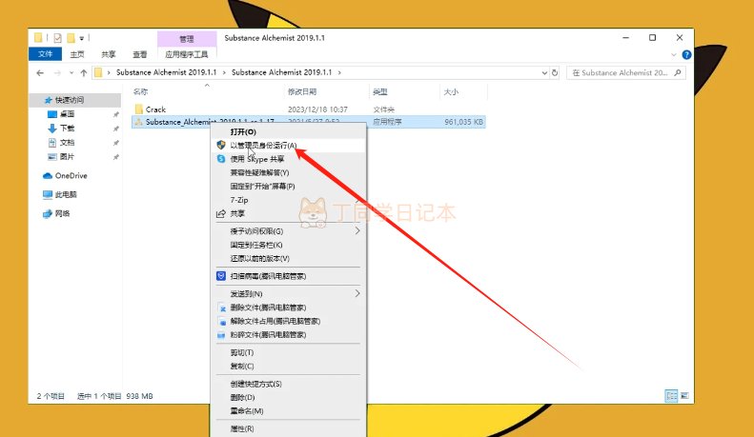This screenshot has width=754, height=437.
Task: Select 网络 in the navigation pane
Action: click(62, 213)
